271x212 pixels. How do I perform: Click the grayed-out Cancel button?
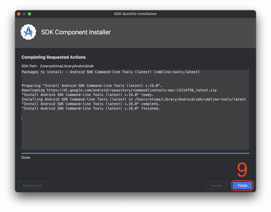[x=216, y=185]
